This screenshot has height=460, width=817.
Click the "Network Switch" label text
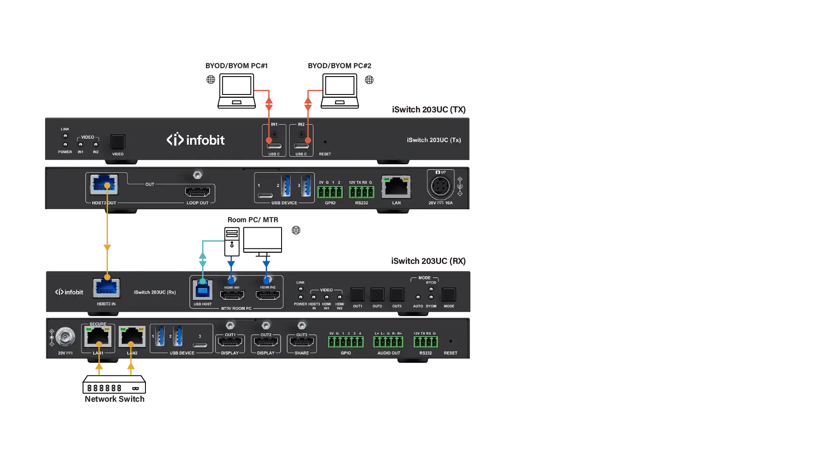tap(114, 399)
